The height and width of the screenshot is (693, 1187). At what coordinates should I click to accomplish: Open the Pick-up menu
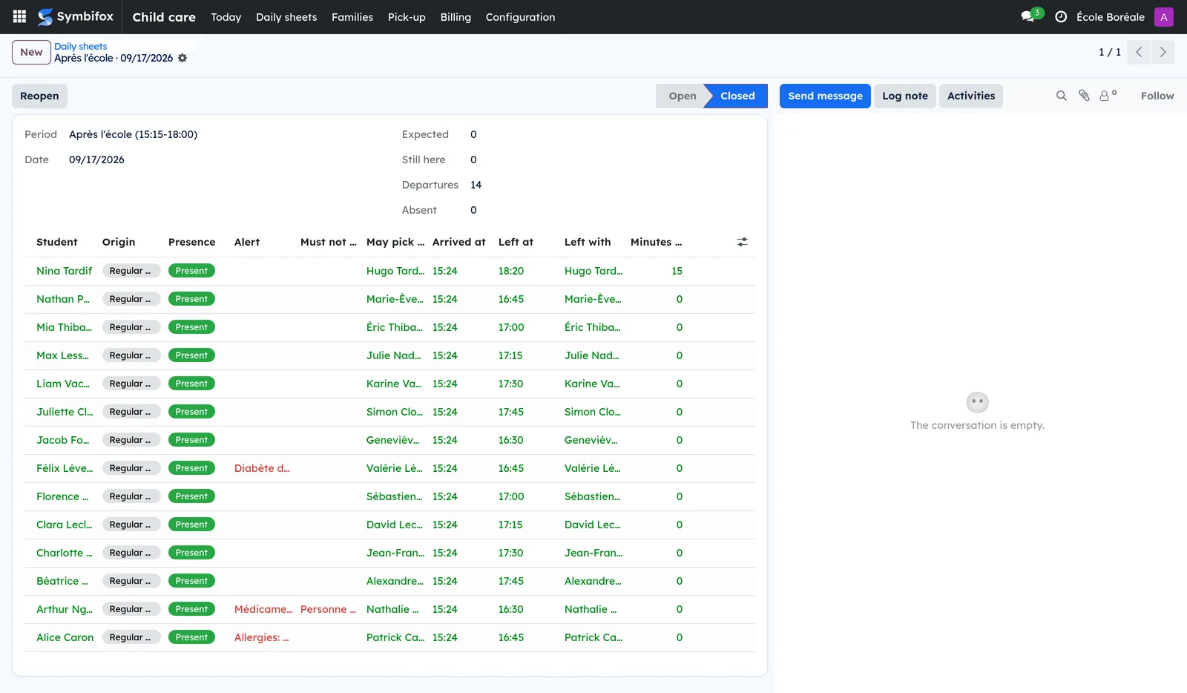(x=407, y=16)
